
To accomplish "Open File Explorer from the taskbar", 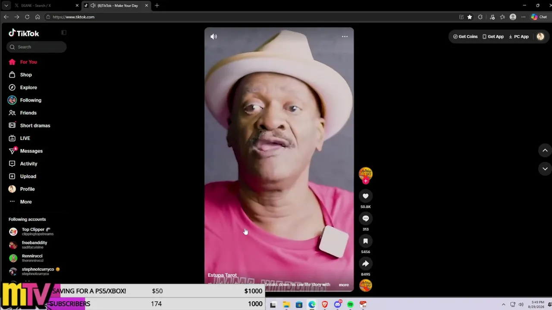I will (286, 305).
